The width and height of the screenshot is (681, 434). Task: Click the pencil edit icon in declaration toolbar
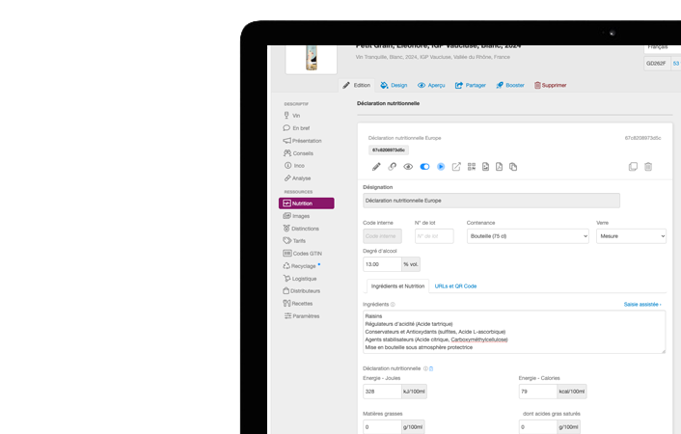[x=376, y=167]
